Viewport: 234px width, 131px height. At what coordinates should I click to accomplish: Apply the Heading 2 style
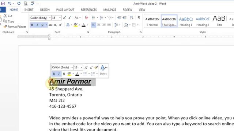tap(203, 21)
